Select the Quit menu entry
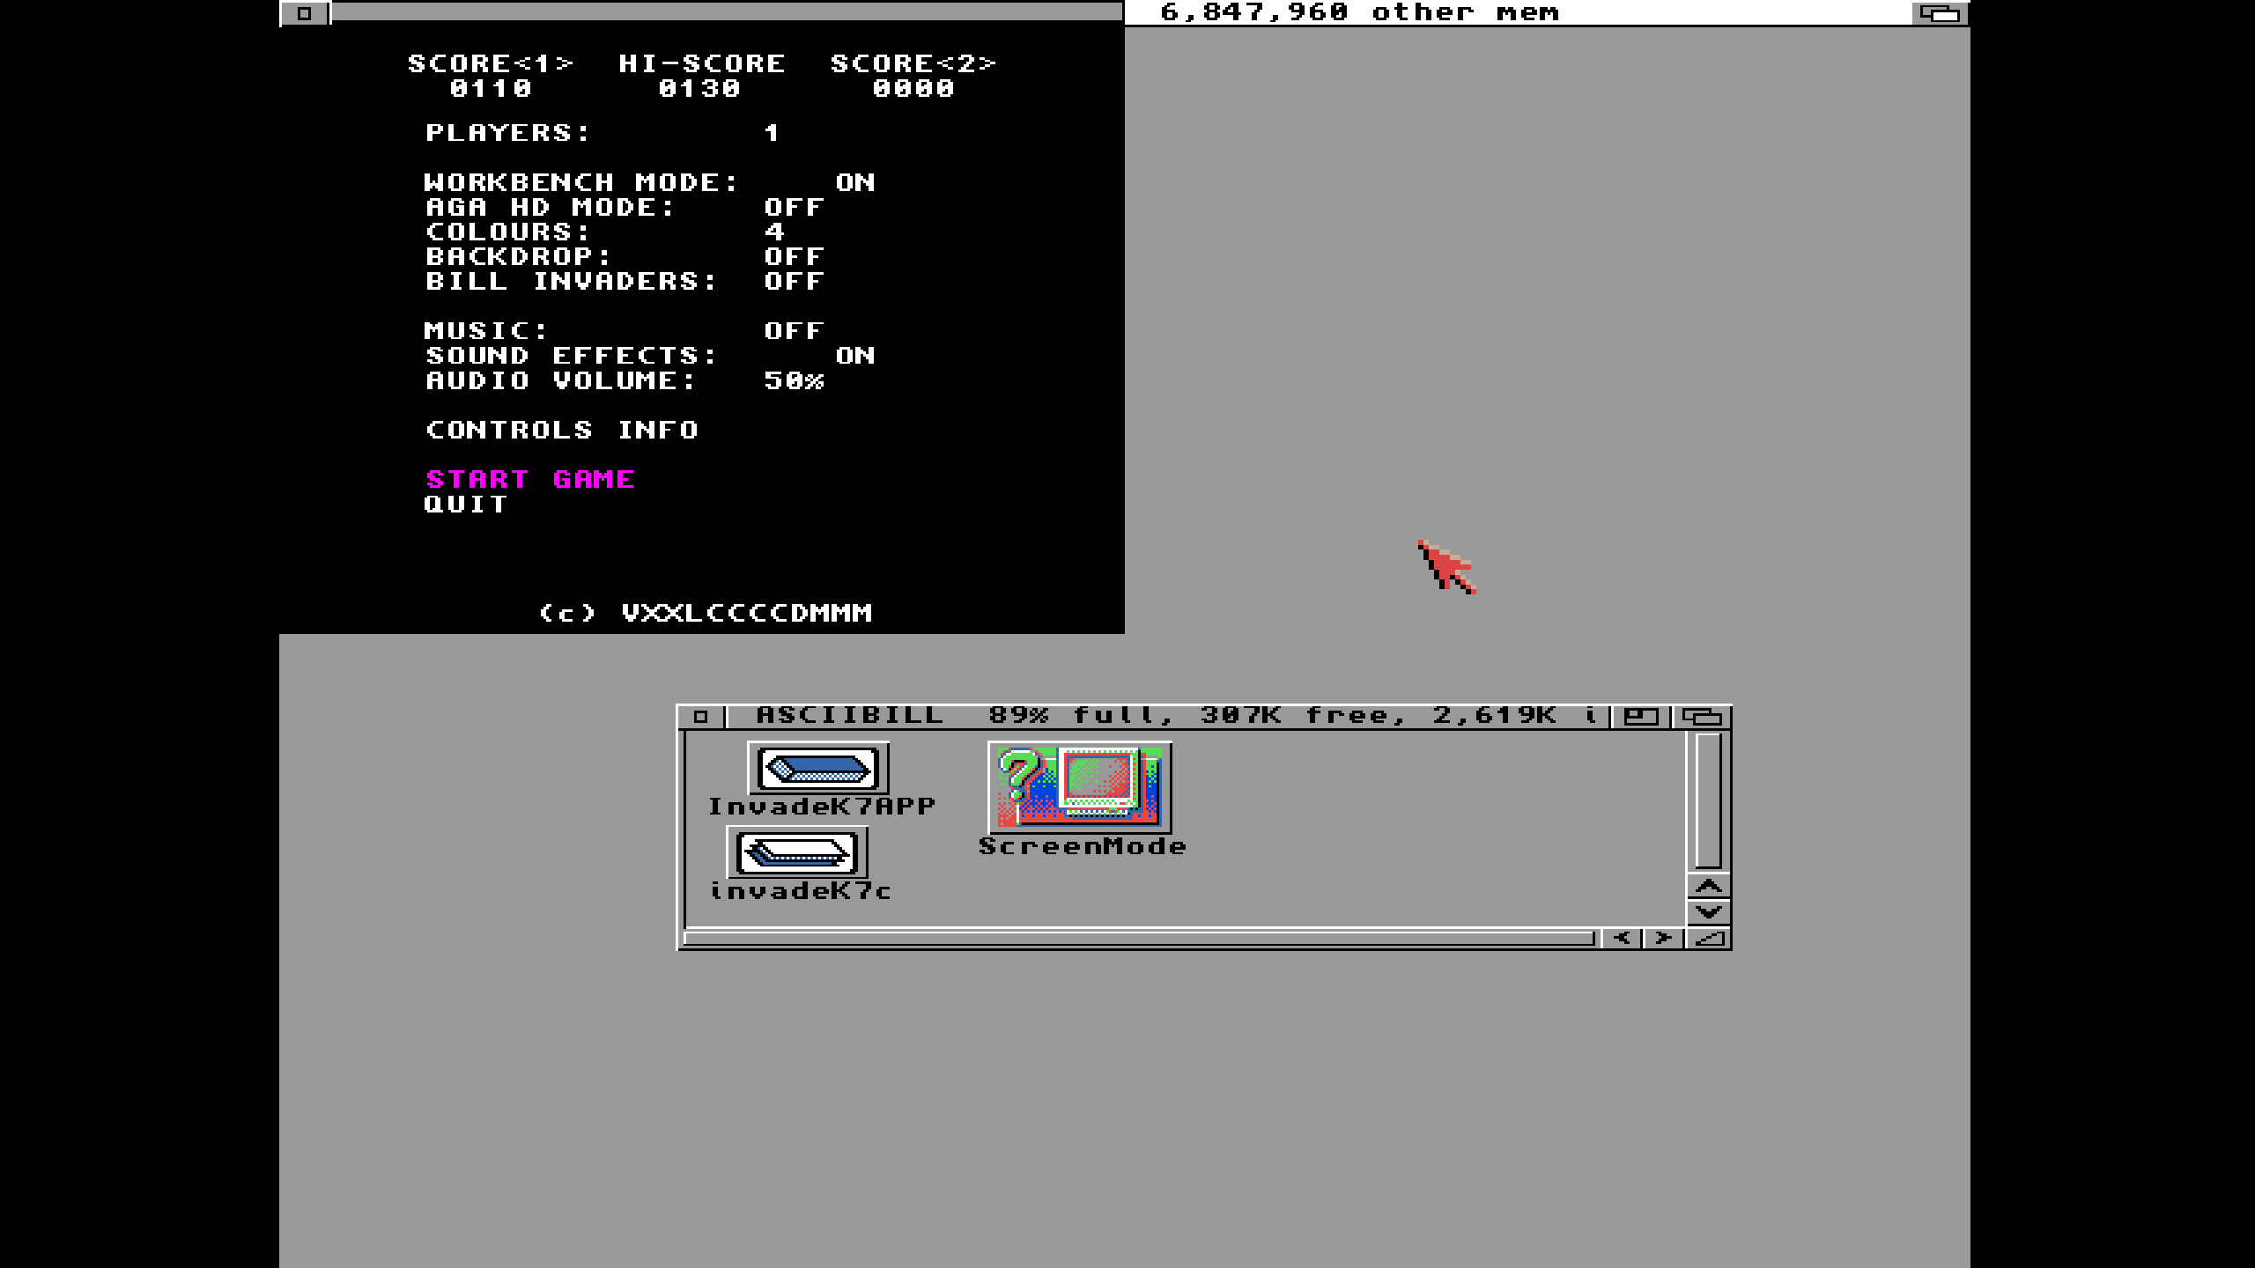Viewport: 2255px width, 1268px height. coord(465,505)
